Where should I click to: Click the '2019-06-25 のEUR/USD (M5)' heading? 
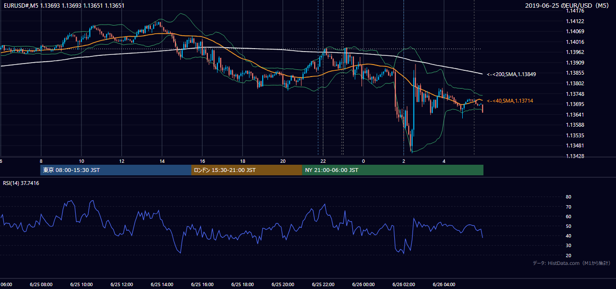pos(568,6)
